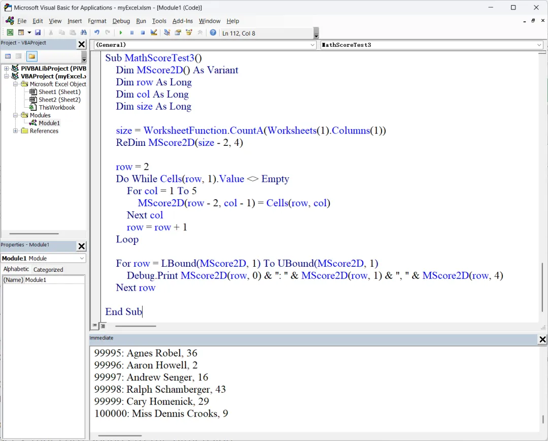Click the Redo arrow icon
The image size is (548, 441).
point(108,33)
